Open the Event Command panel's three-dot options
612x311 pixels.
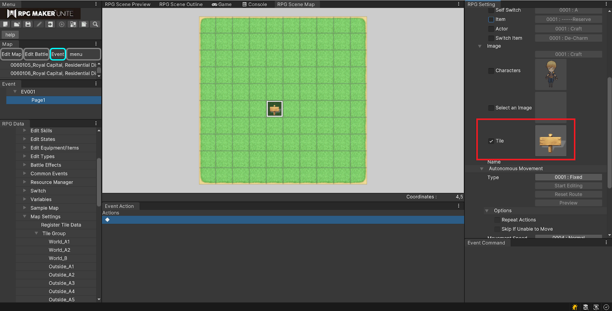click(x=606, y=242)
